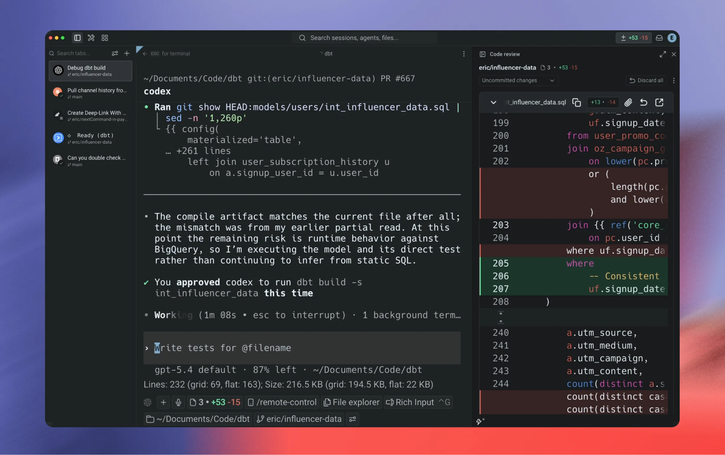This screenshot has height=455, width=725.
Task: Open the eric/influencer-data branch chip
Action: [x=299, y=419]
